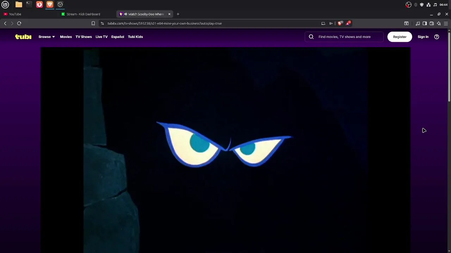The image size is (451, 253).
Task: Click the Sign In link
Action: click(x=423, y=37)
